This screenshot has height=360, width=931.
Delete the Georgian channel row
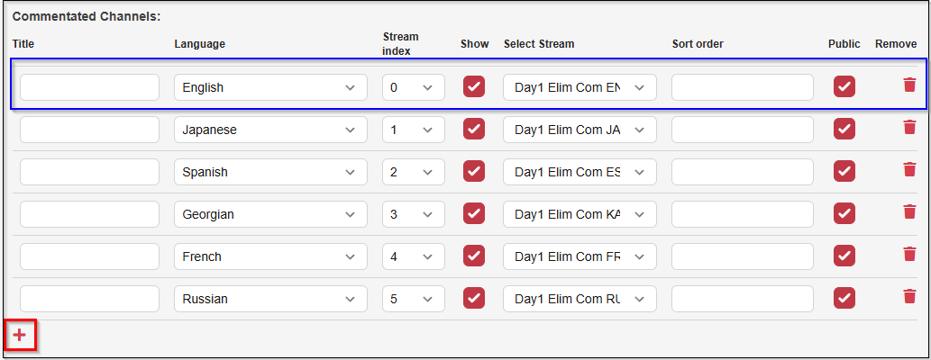pyautogui.click(x=909, y=212)
